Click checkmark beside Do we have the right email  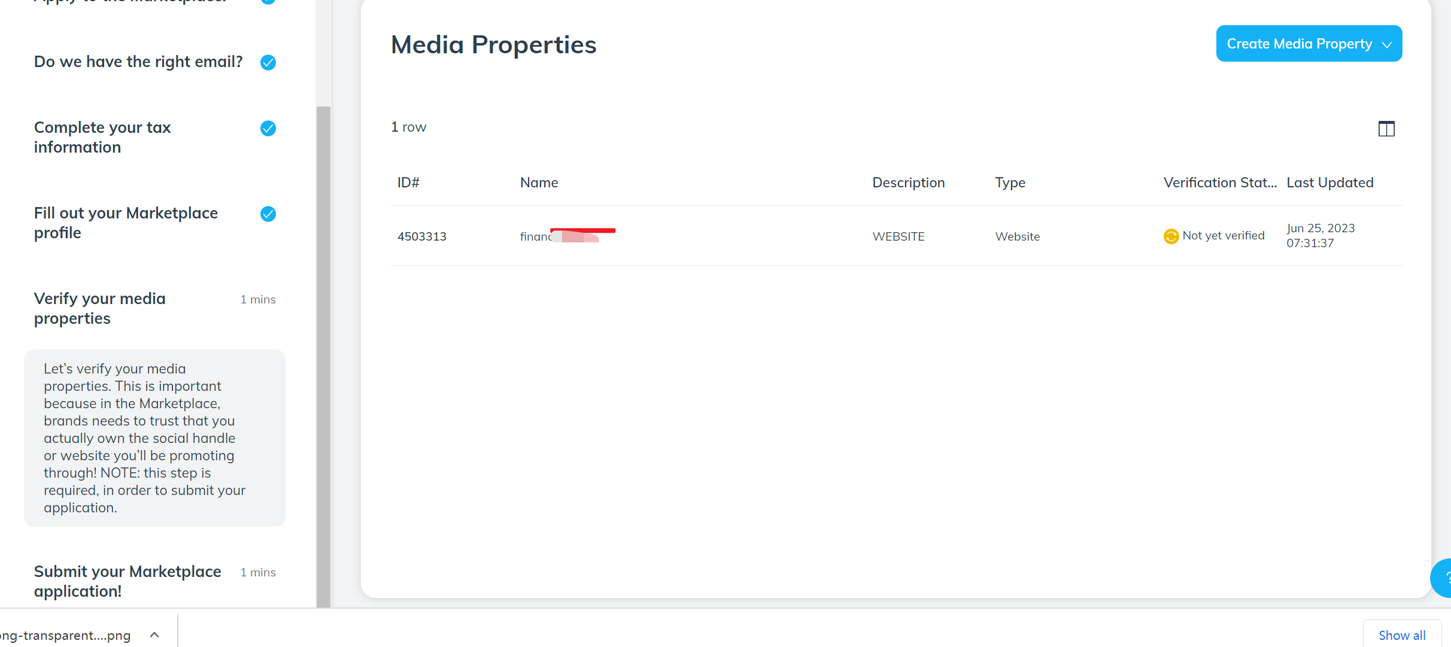pyautogui.click(x=268, y=62)
